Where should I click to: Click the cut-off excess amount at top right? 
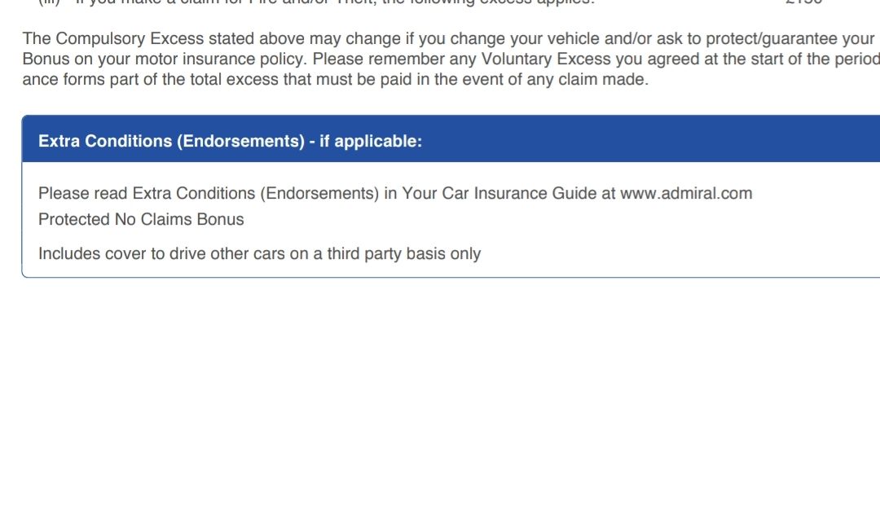pos(804,2)
